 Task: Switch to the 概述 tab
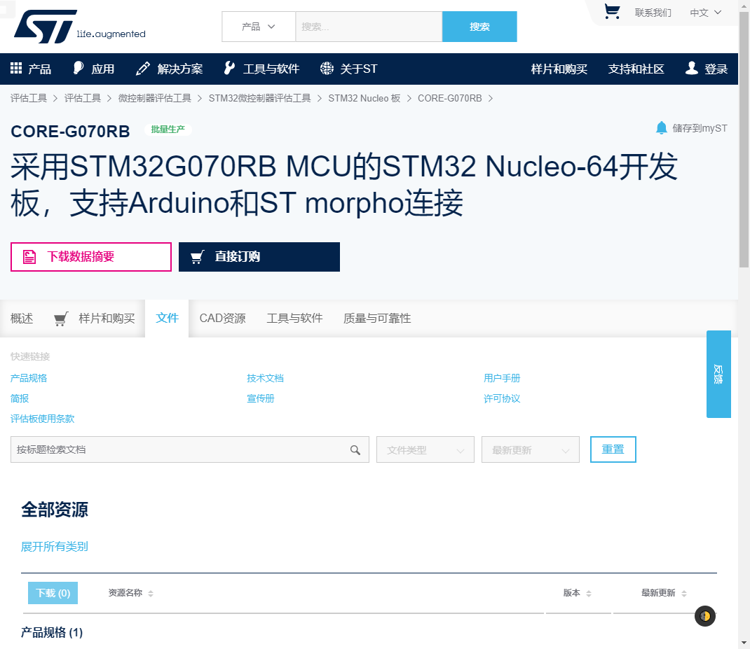click(x=22, y=319)
